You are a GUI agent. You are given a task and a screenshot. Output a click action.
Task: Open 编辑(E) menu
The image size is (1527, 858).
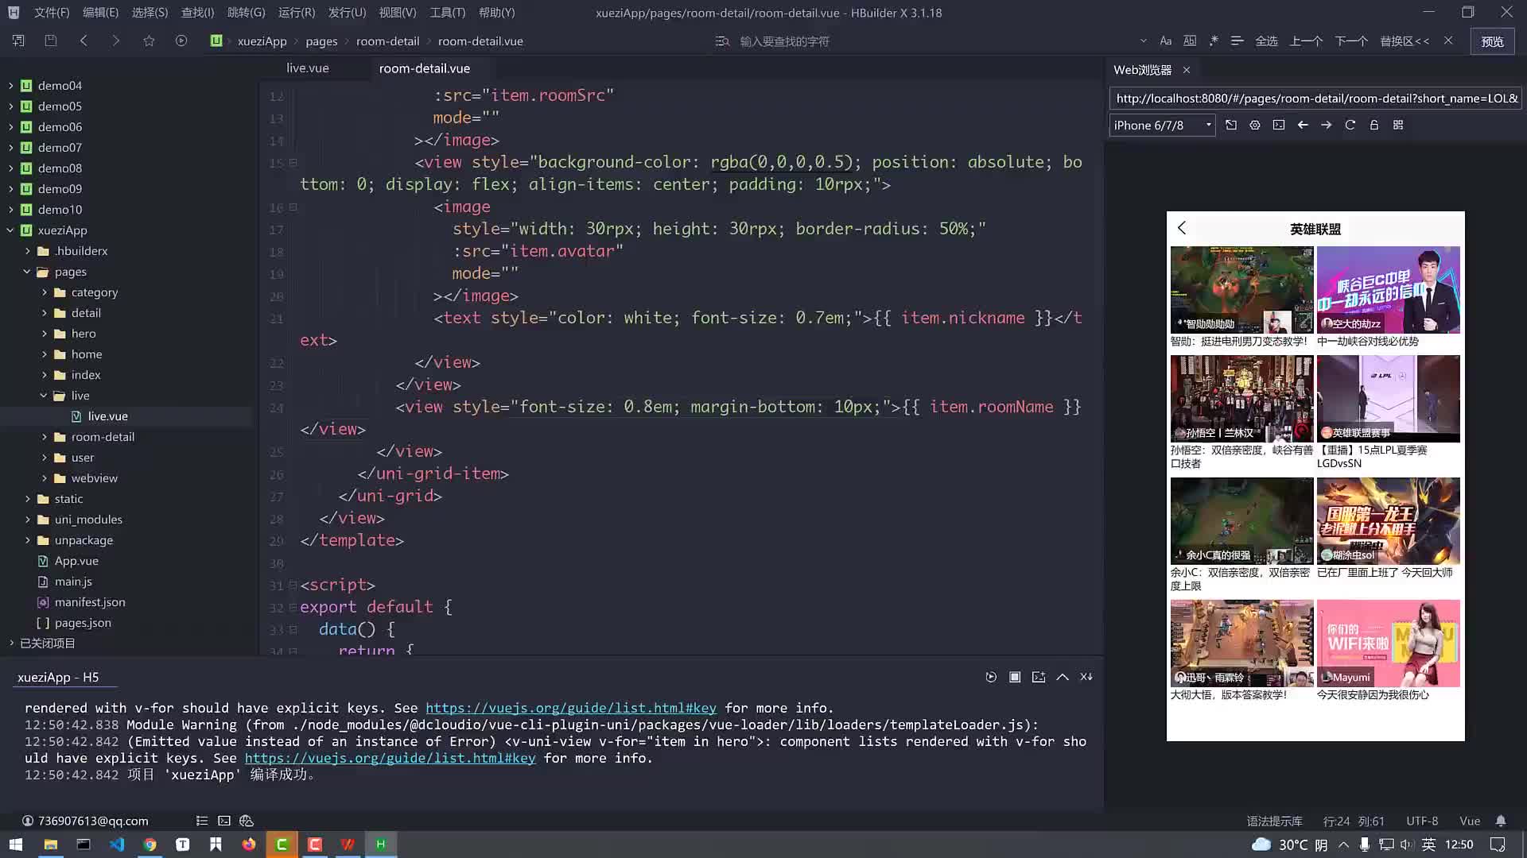[x=100, y=13]
